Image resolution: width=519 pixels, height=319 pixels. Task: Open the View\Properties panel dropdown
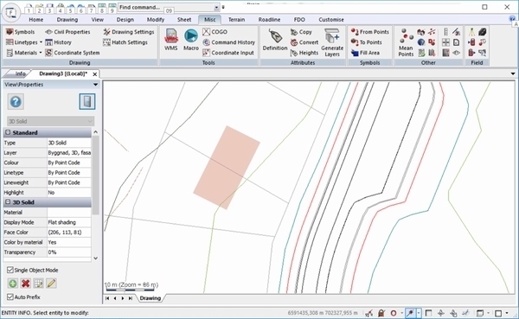tap(95, 85)
